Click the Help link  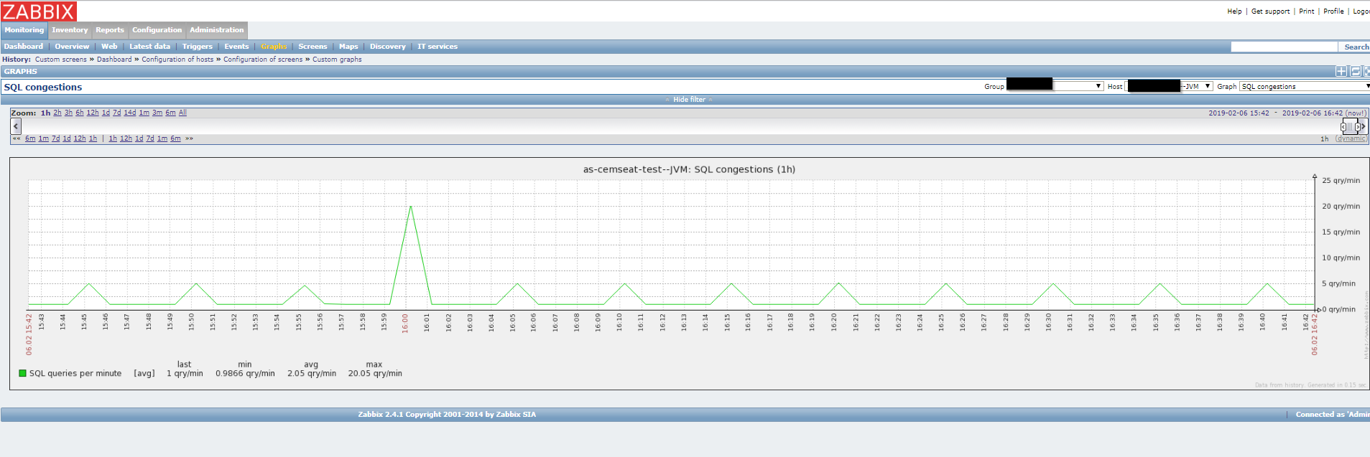[1234, 11]
